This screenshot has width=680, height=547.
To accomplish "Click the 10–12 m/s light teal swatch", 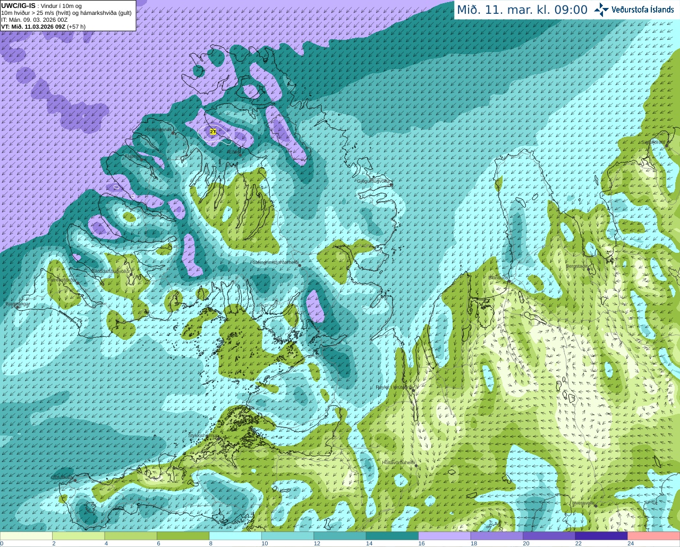I will click(288, 536).
